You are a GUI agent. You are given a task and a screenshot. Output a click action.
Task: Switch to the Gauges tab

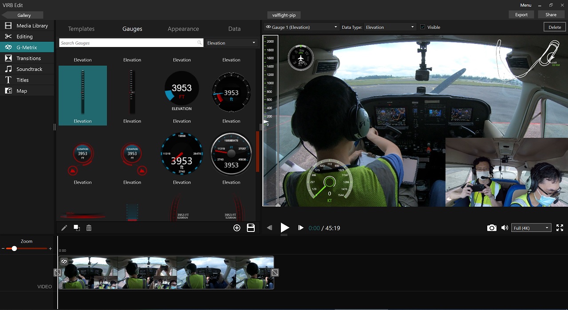point(132,29)
